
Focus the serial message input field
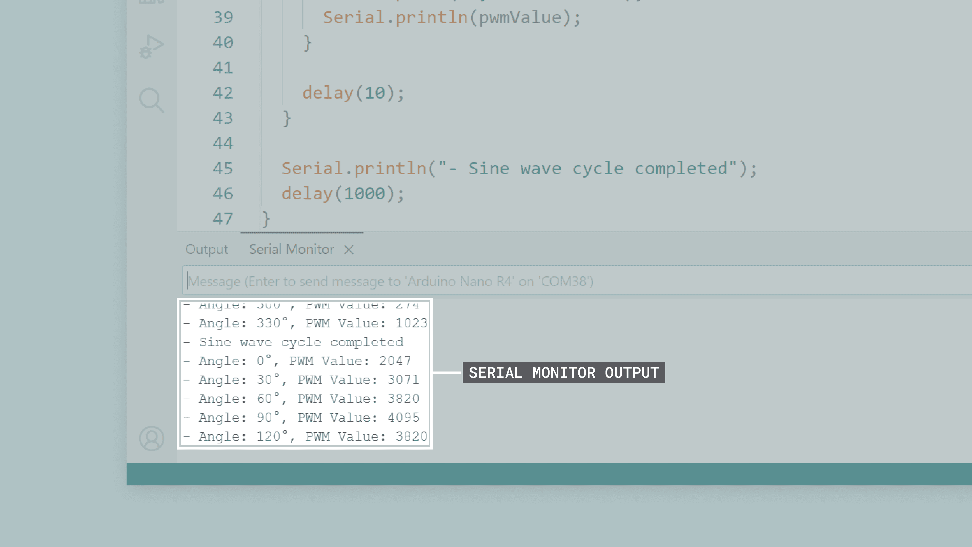pos(566,281)
